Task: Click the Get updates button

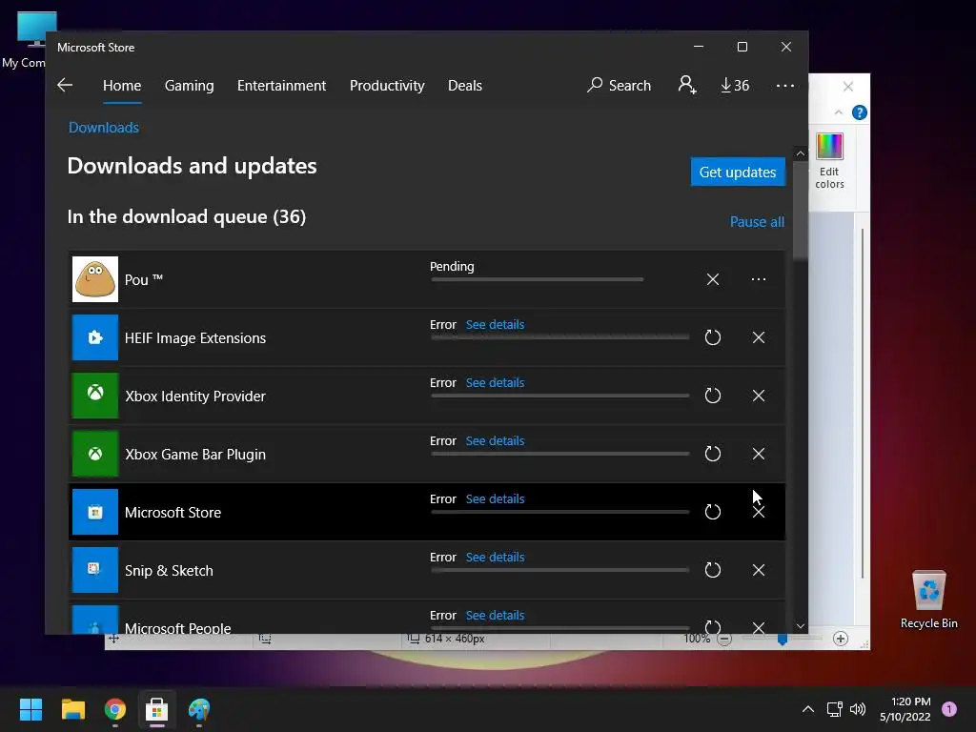Action: [x=738, y=172]
